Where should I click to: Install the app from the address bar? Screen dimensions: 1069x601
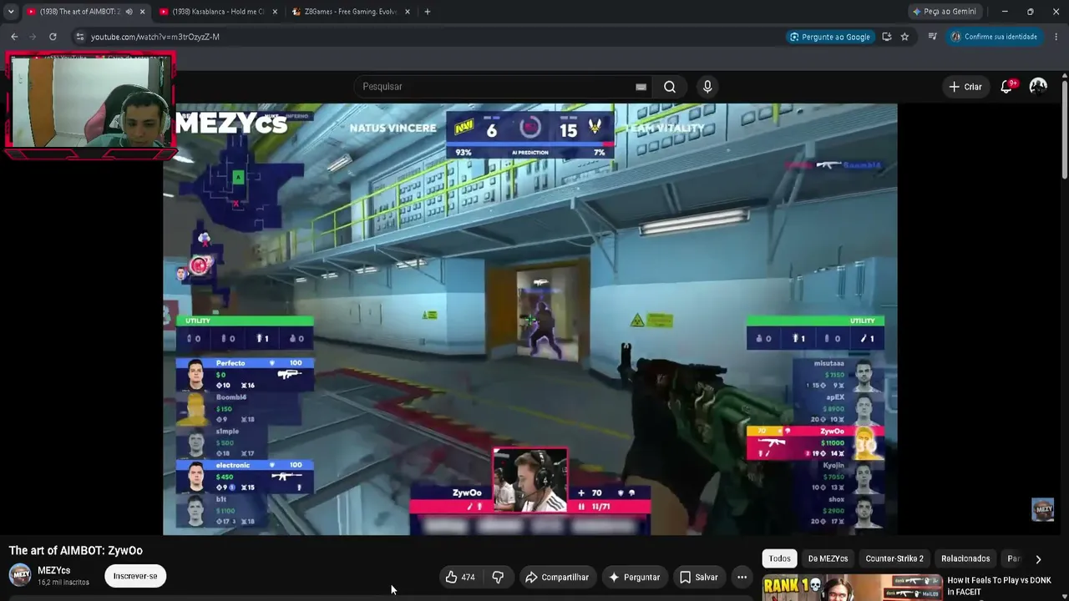pyautogui.click(x=887, y=37)
